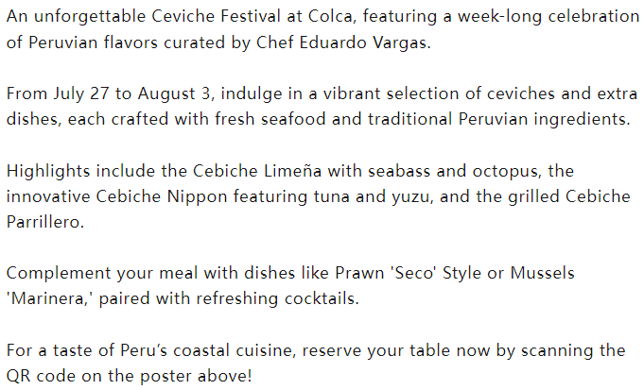Click the word 'Complement'
This screenshot has height=390, width=644.
[x=59, y=274]
